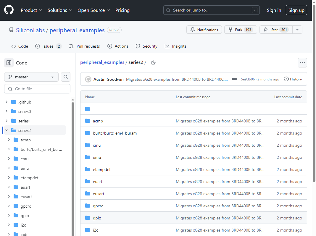
Task: Click the Sign up button
Action: 296,10
